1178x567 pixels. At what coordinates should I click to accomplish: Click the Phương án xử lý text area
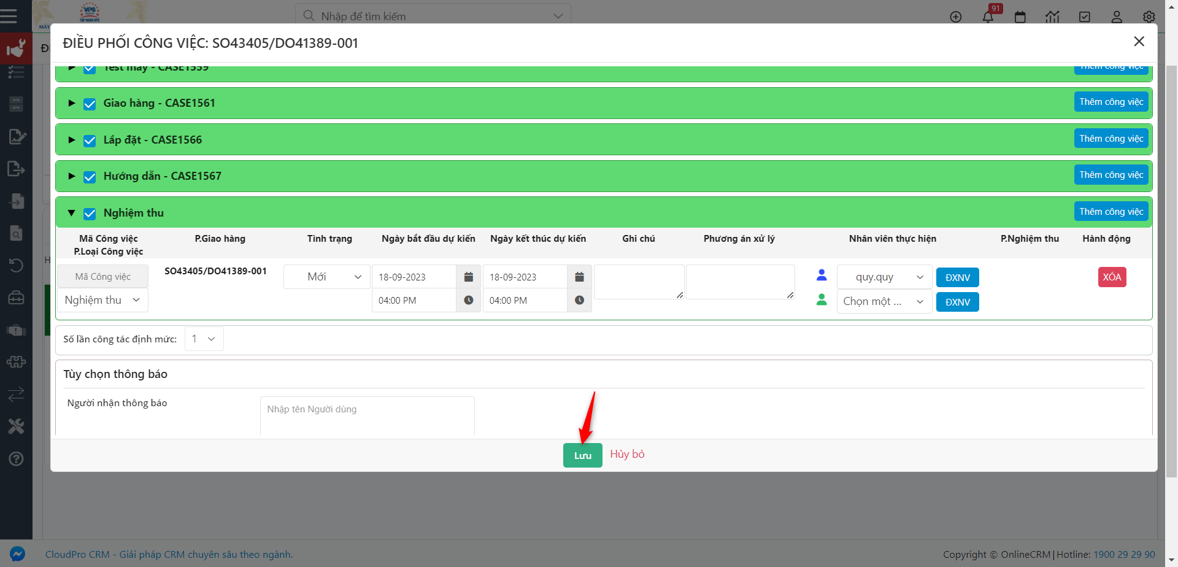coord(740,282)
